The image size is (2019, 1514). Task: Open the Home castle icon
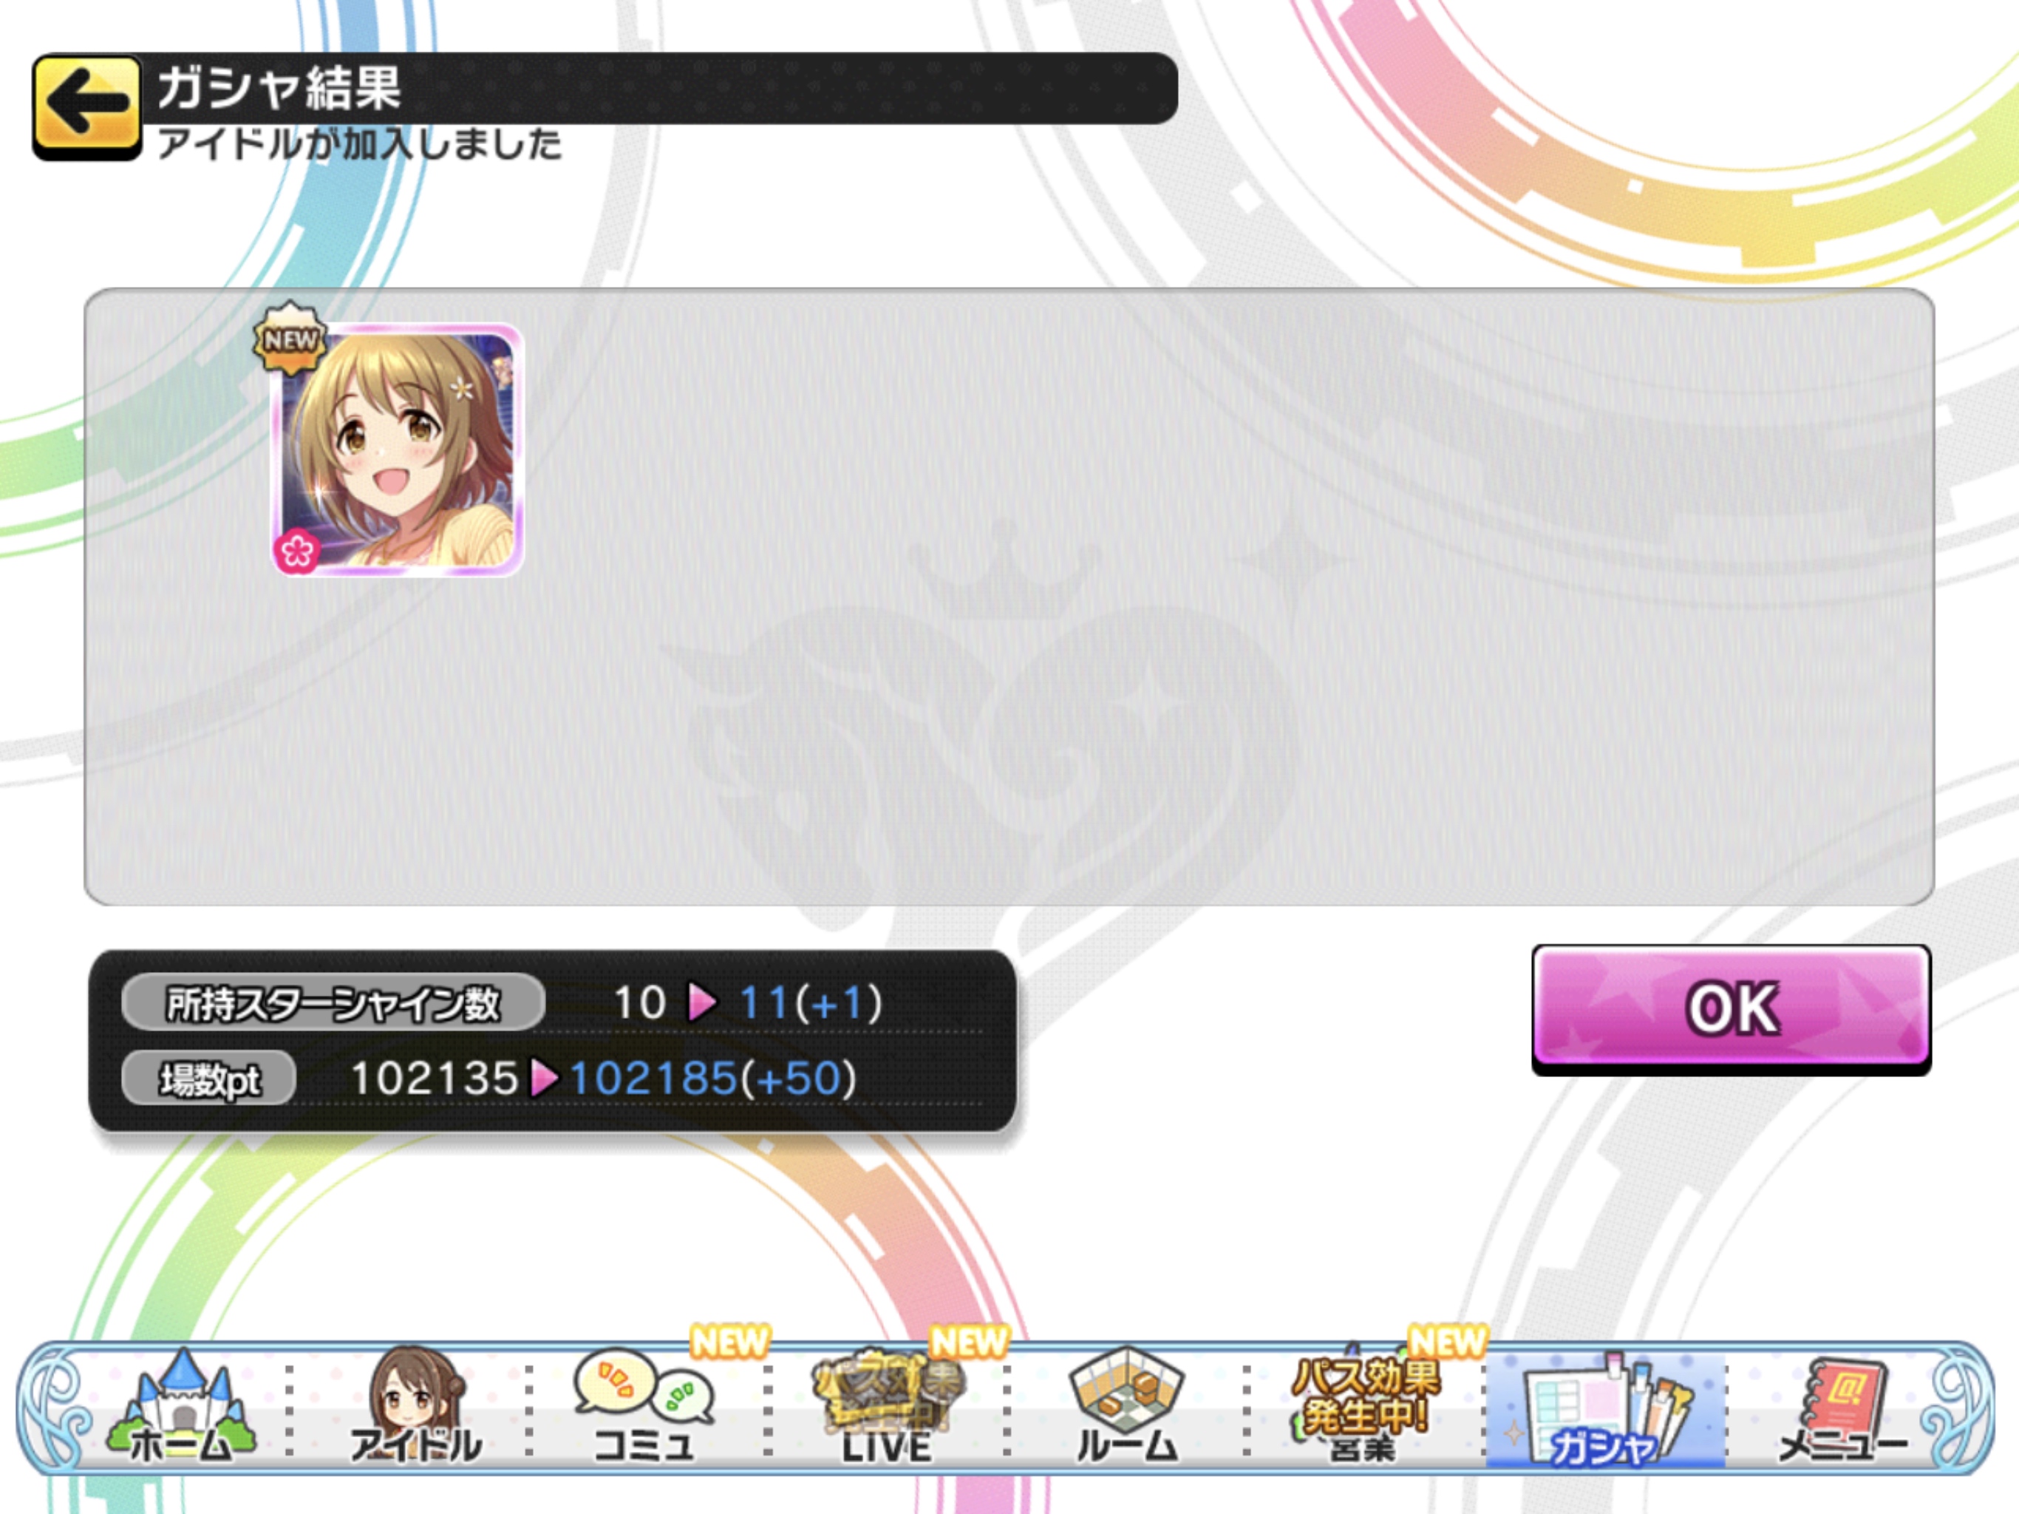[x=181, y=1407]
